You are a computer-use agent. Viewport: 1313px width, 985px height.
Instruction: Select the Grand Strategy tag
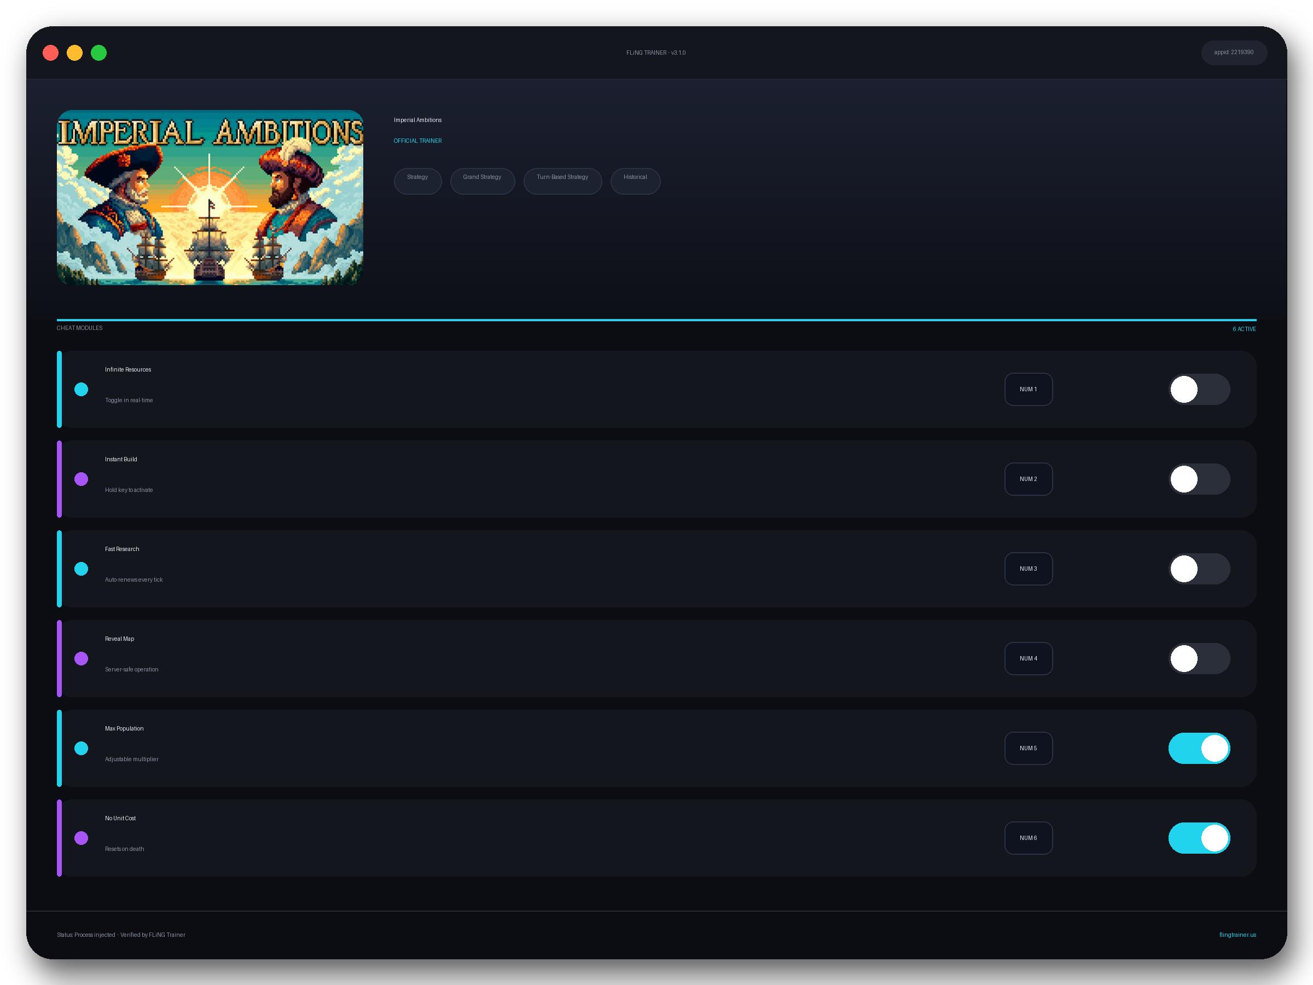pos(482,181)
